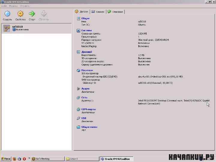
Task: Click the COM-порты serial port icon
Action: [78, 109]
